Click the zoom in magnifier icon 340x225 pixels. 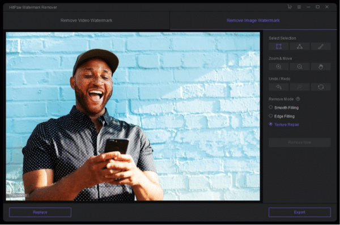[279, 67]
